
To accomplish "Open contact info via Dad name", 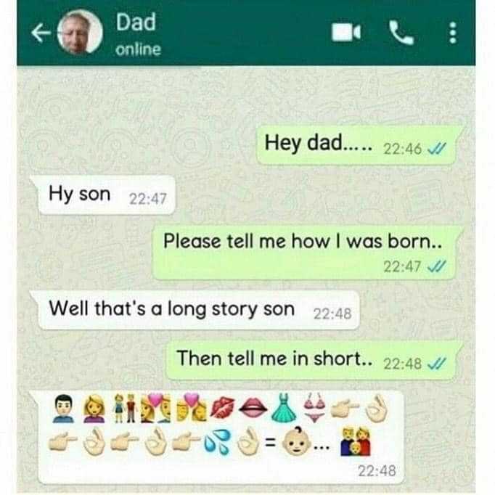I will coord(136,22).
